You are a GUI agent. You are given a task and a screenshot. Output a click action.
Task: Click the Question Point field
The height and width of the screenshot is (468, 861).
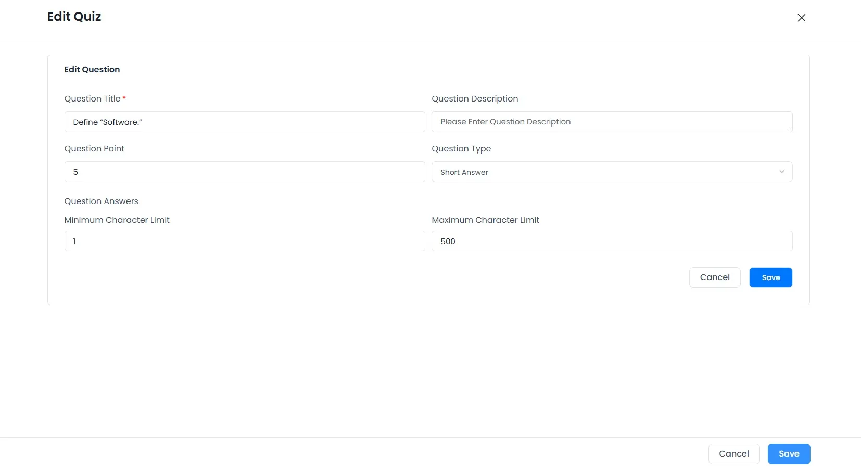(244, 172)
